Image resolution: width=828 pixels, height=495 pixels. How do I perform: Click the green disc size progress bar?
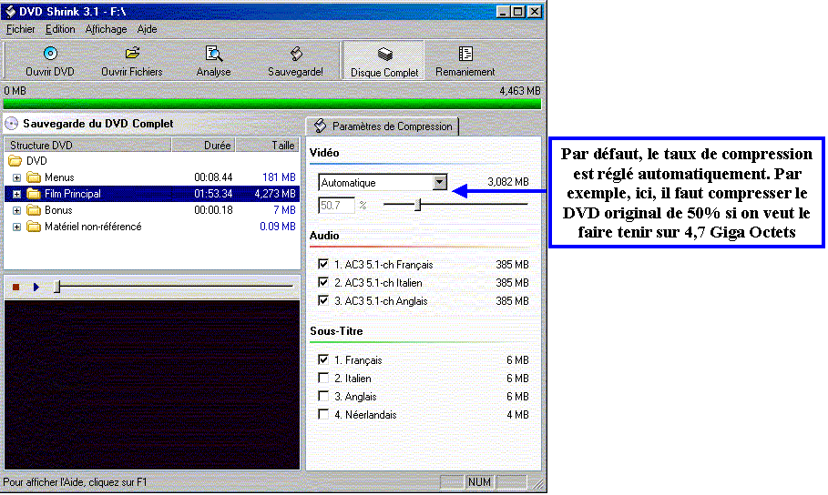pos(272,104)
